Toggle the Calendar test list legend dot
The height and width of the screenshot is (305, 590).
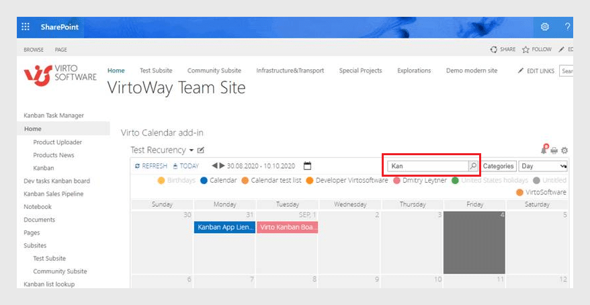[x=245, y=181]
